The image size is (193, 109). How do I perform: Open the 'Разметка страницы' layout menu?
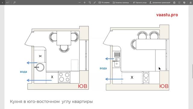[121, 2]
